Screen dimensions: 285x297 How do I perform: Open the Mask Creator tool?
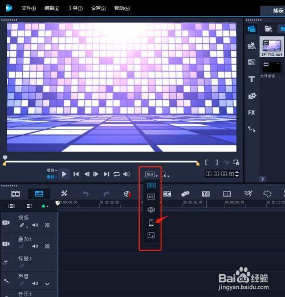267,194
